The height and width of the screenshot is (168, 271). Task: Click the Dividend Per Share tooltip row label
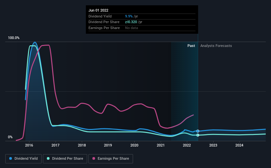coord(104,22)
